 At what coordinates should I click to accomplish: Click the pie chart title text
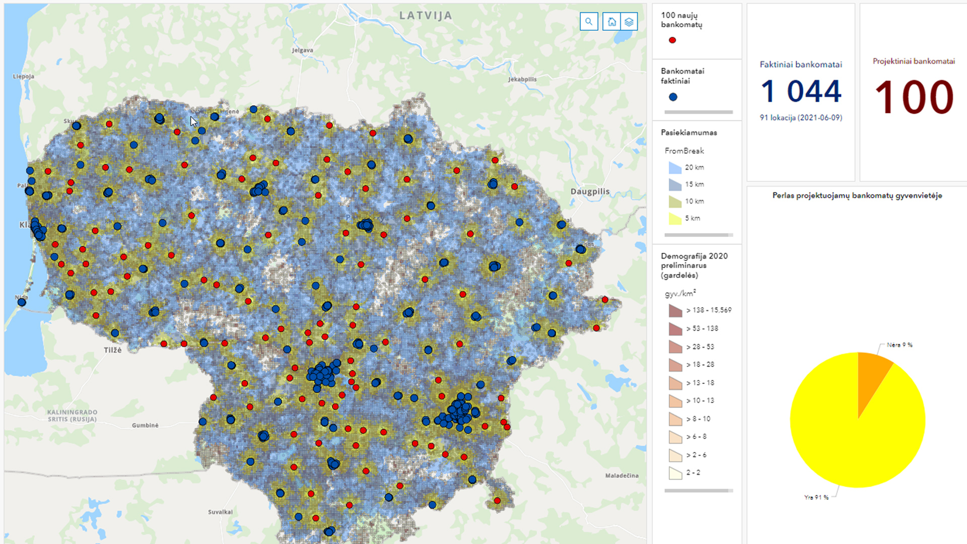tap(857, 195)
